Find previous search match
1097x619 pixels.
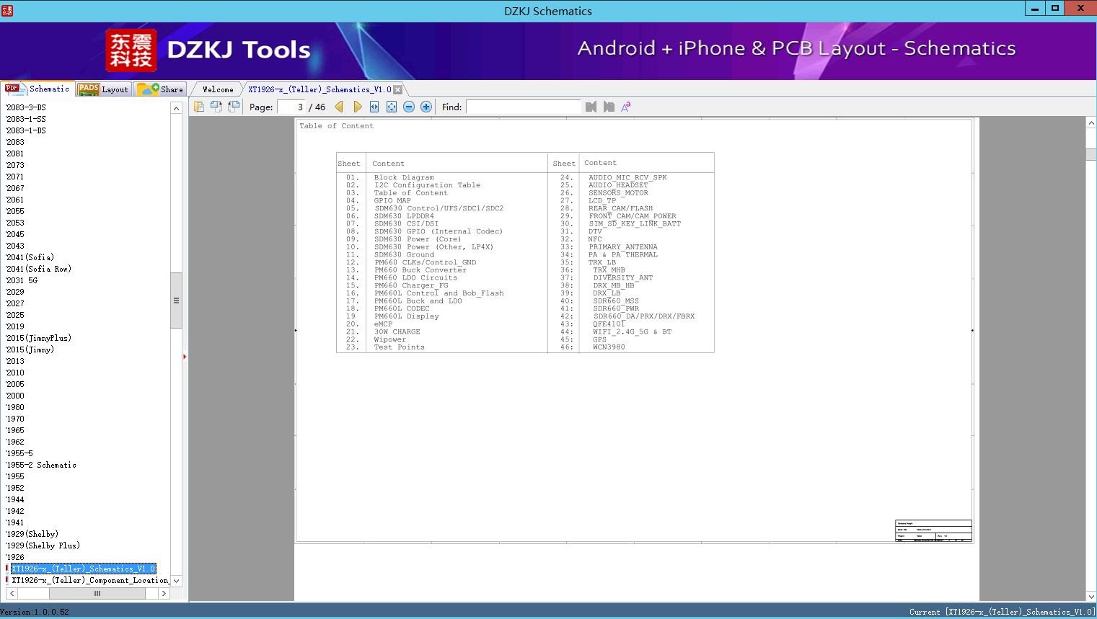click(591, 107)
